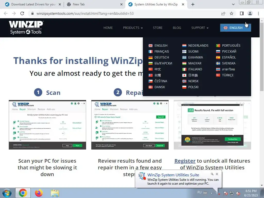Choose ENGLISH from language list

coord(158,45)
